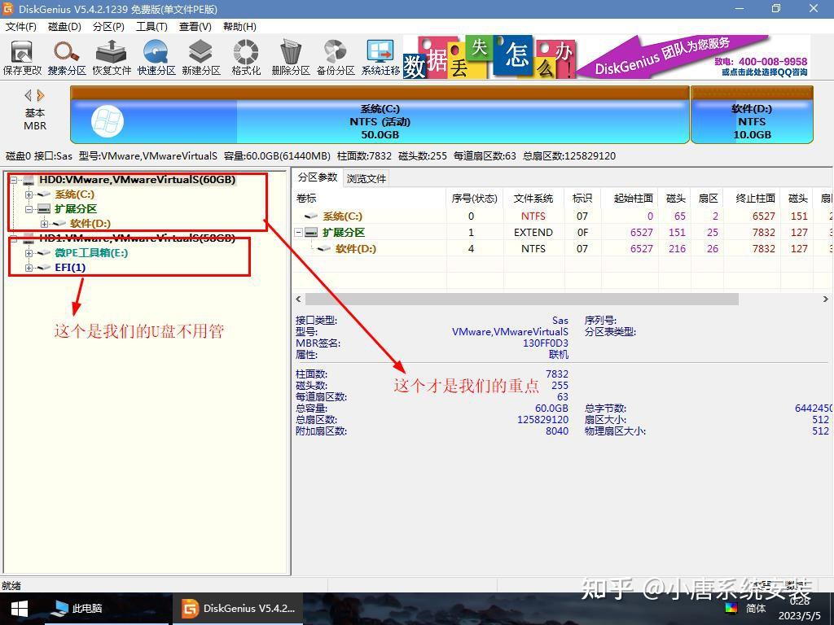Open the 帮助(H) menu

(239, 27)
